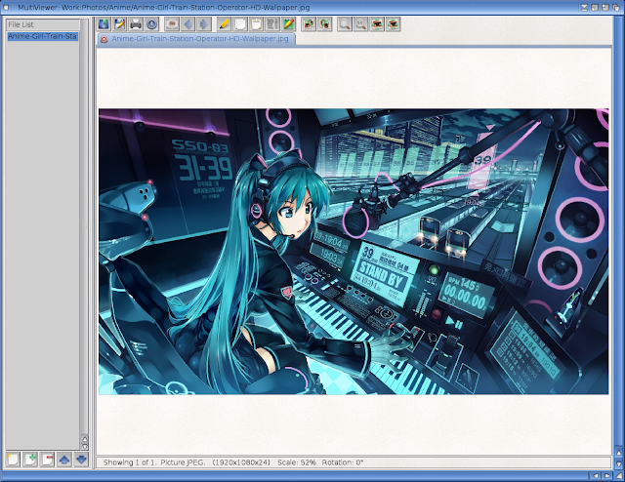Screen dimensions: 625x482
Task: Click the first picture transform icon with green arrows
Action: tap(309, 24)
